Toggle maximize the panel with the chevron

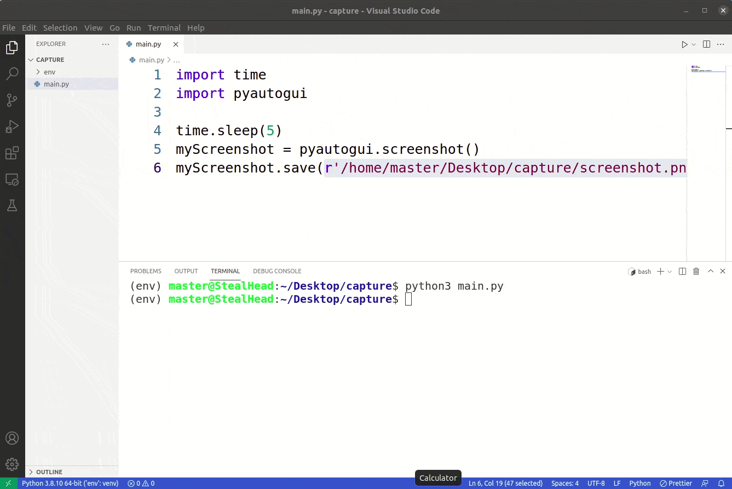pos(710,271)
